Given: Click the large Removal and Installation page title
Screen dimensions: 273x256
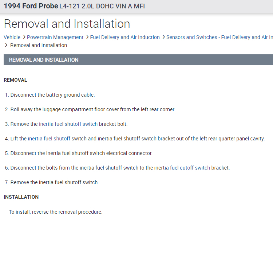Looking at the screenshot, I should pyautogui.click(x=67, y=24).
